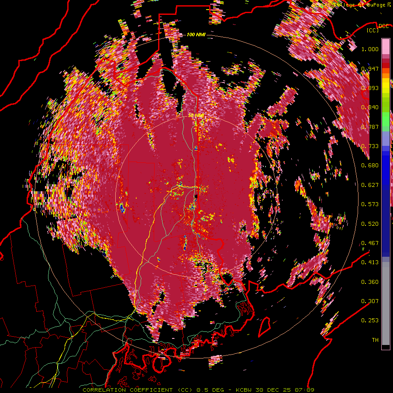The image size is (393, 393).
Task: Select the 0.573 scale value
Action: [x=370, y=204]
